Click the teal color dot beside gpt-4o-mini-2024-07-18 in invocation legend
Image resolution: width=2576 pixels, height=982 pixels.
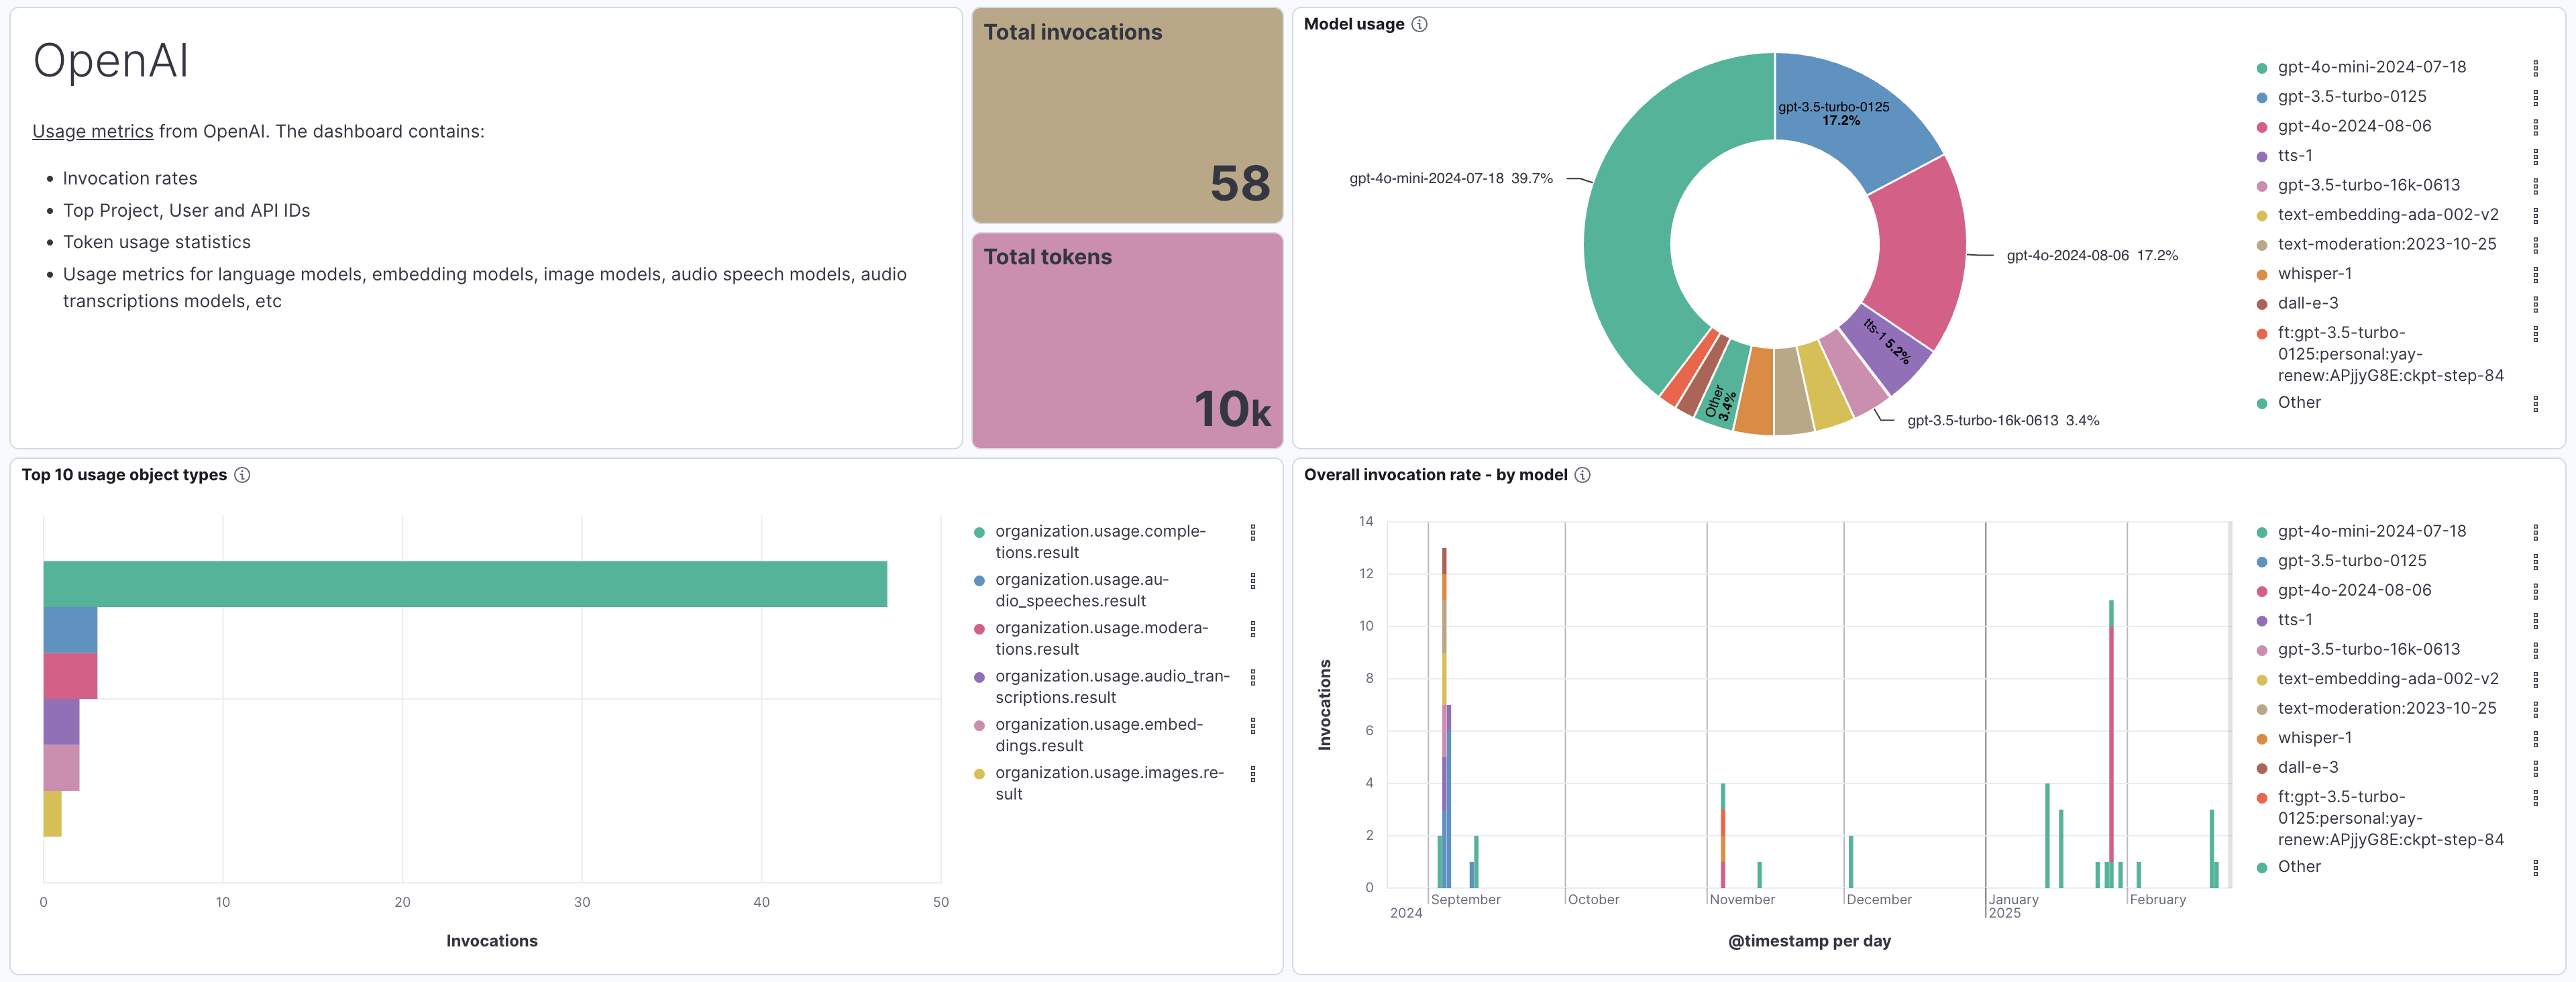tap(2261, 533)
